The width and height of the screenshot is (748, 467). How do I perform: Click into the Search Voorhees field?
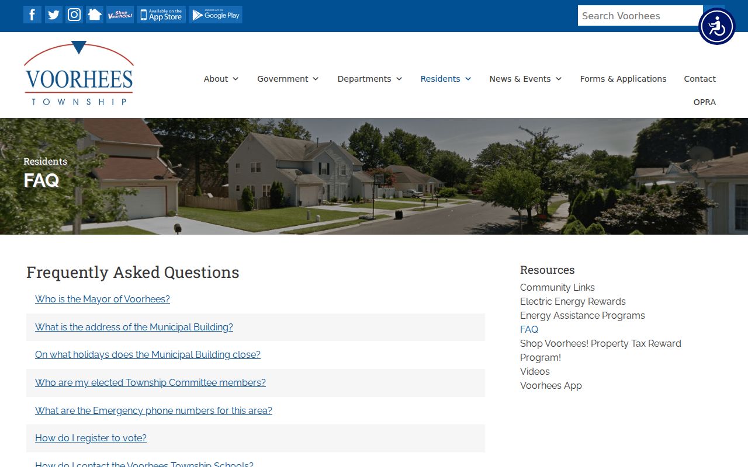point(640,16)
